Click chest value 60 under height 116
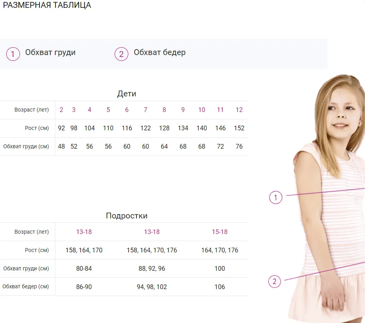 coord(127,146)
